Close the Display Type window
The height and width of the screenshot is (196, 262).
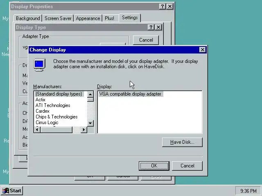coord(158,27)
